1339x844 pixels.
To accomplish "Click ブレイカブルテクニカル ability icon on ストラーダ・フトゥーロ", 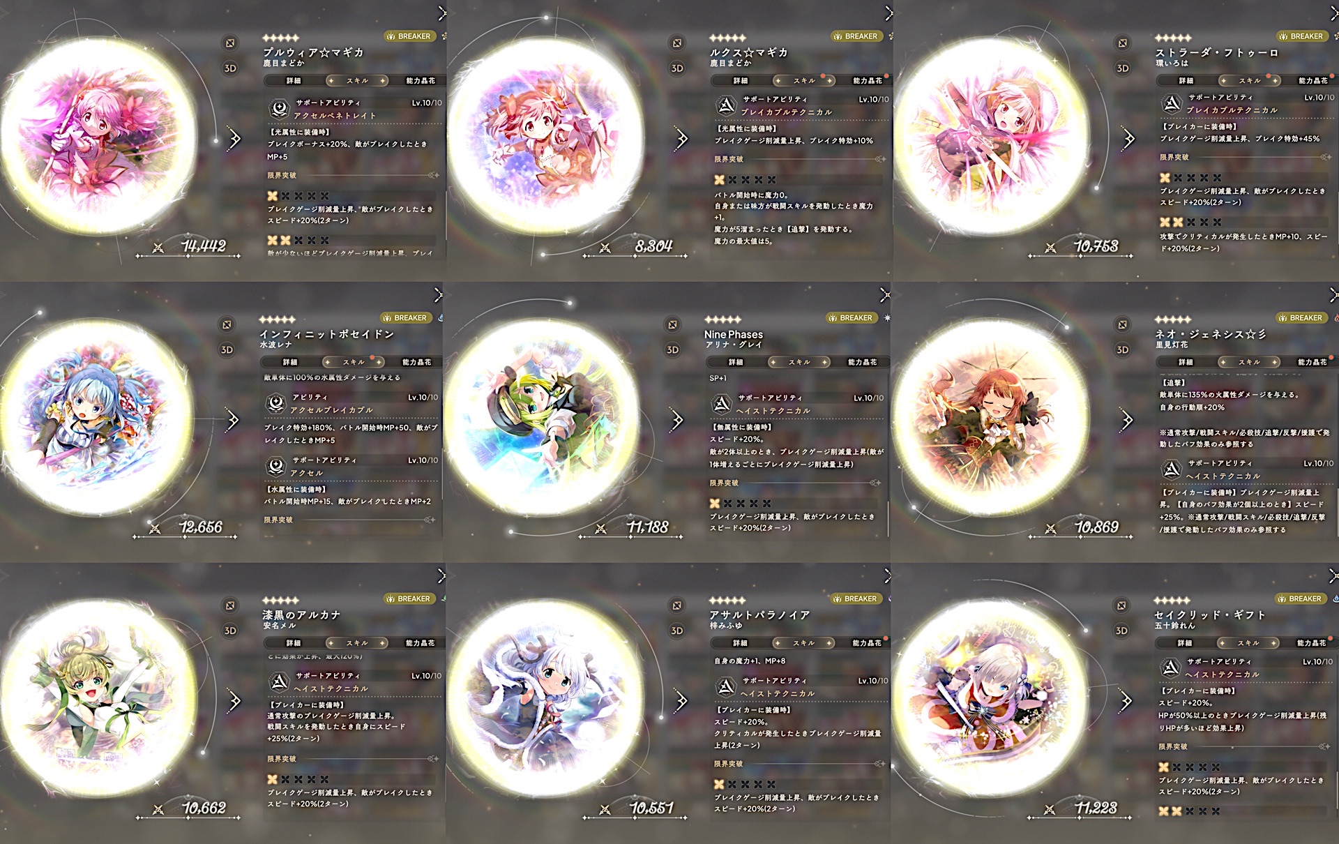I will click(x=1171, y=104).
